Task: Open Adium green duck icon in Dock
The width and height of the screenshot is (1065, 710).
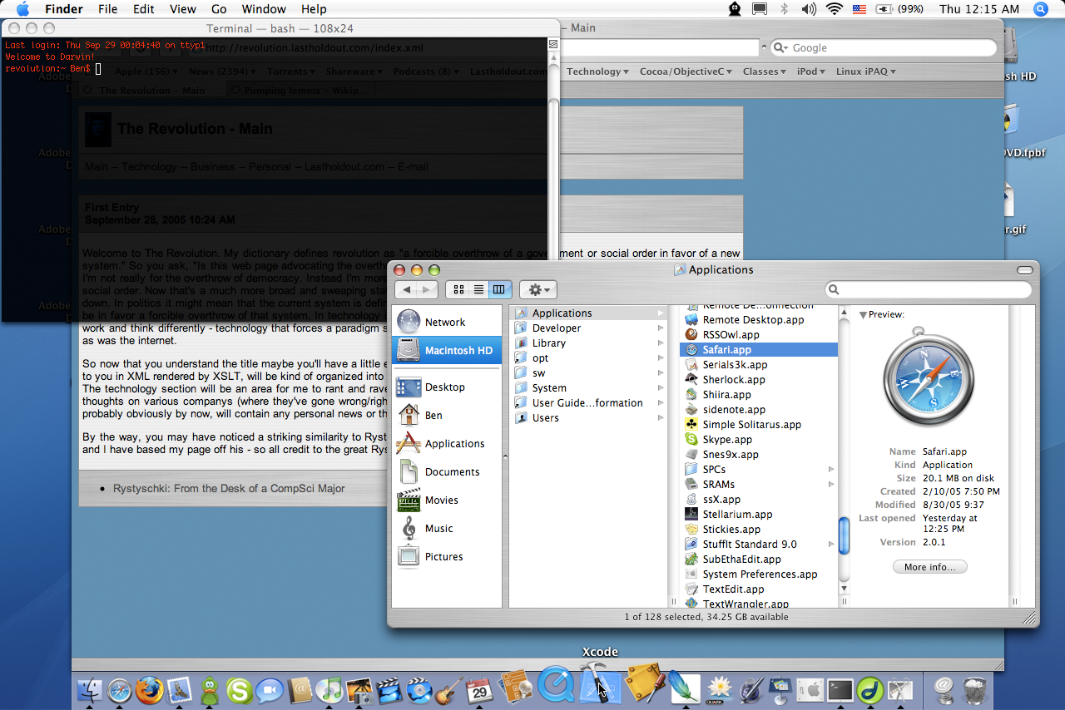Action: 210,689
